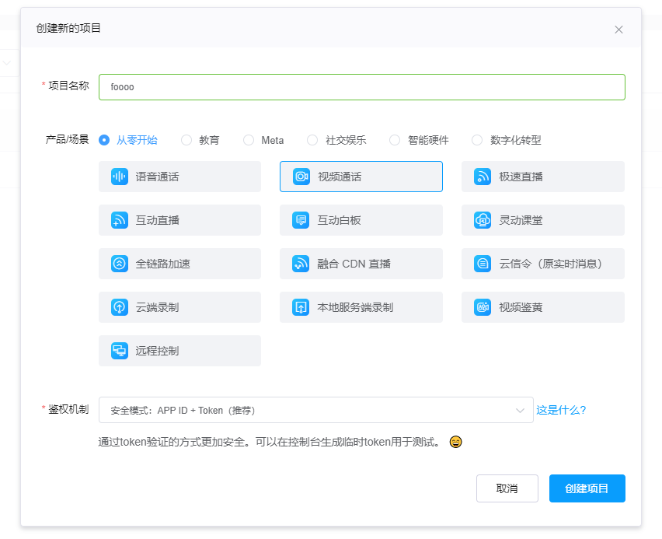The image size is (662, 539).
Task: Select the 社交娱乐 radio button
Action: click(x=312, y=140)
